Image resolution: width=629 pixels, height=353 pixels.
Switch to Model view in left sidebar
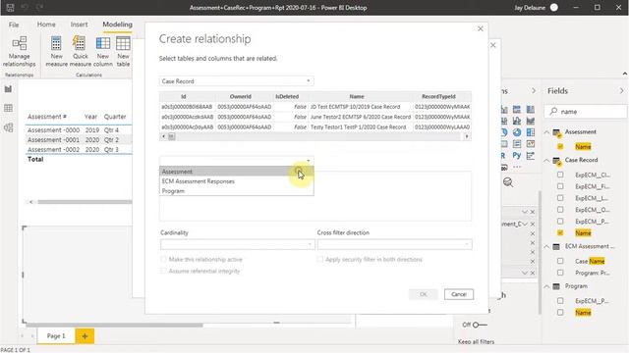tap(9, 127)
